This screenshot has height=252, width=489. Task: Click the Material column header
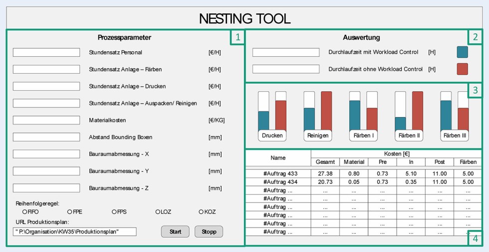[354, 162]
